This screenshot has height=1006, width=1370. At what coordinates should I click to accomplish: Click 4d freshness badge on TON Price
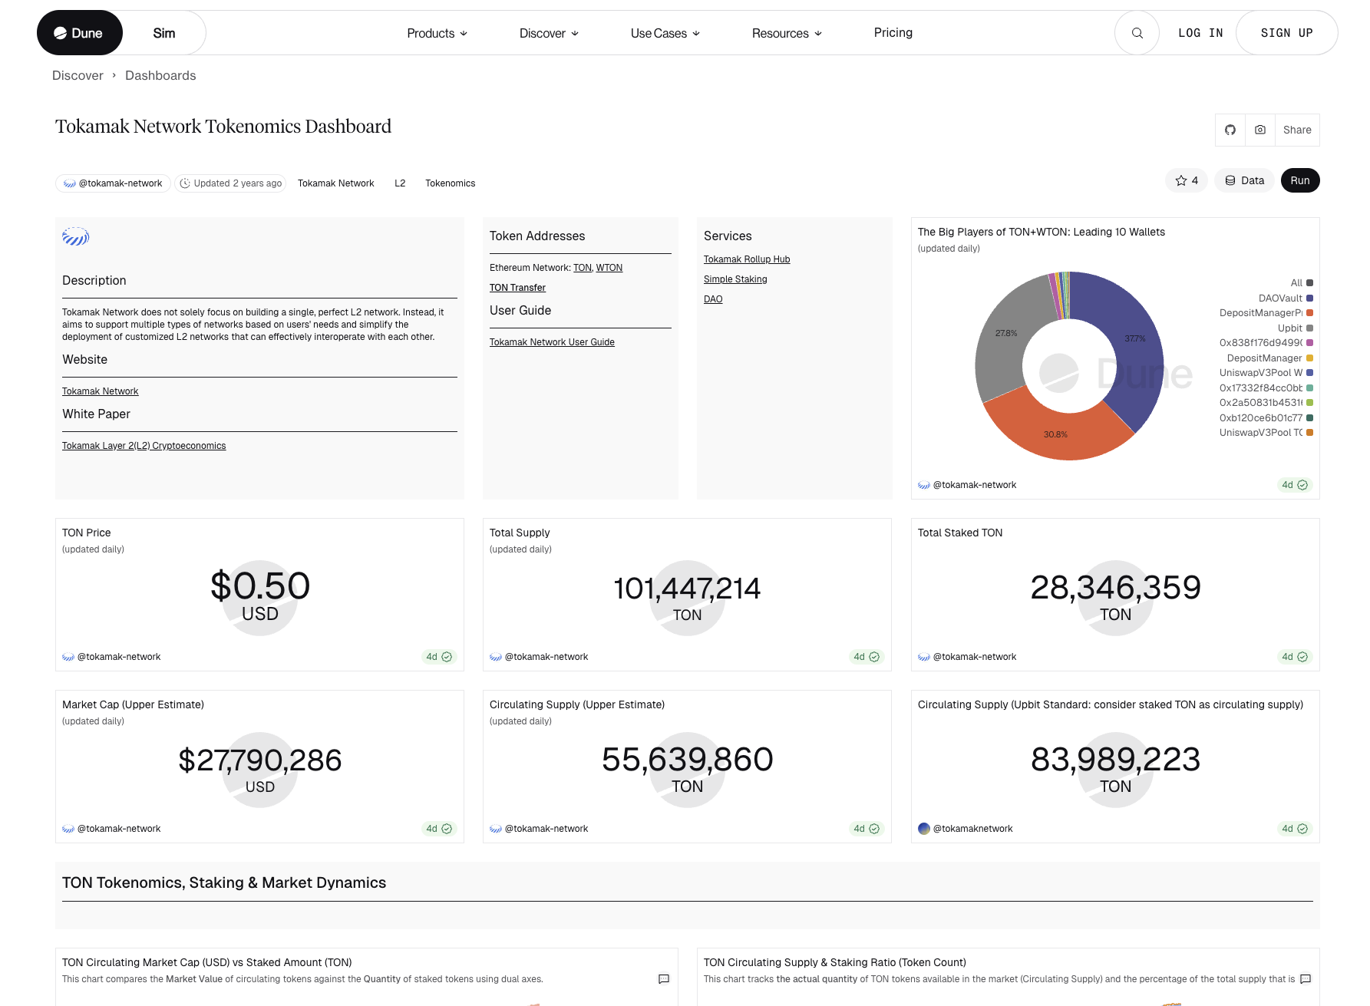[439, 657]
